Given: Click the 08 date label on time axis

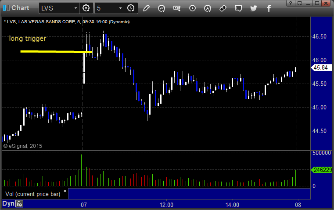Looking at the screenshot, I should tap(298, 205).
